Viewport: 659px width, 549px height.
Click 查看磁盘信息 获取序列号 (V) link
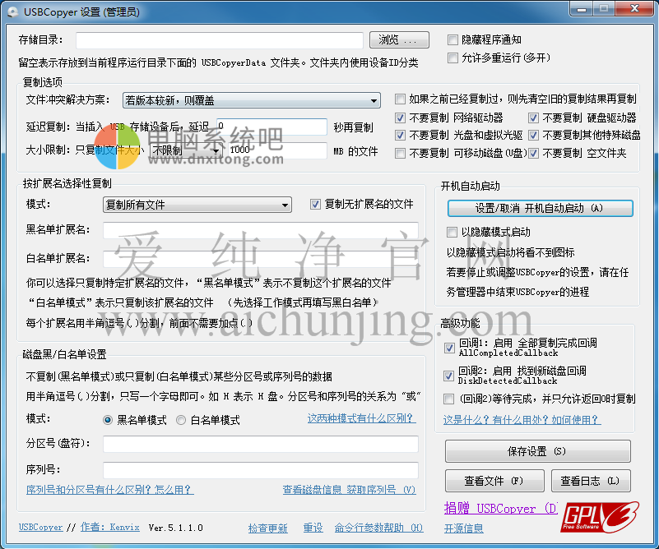(x=349, y=490)
